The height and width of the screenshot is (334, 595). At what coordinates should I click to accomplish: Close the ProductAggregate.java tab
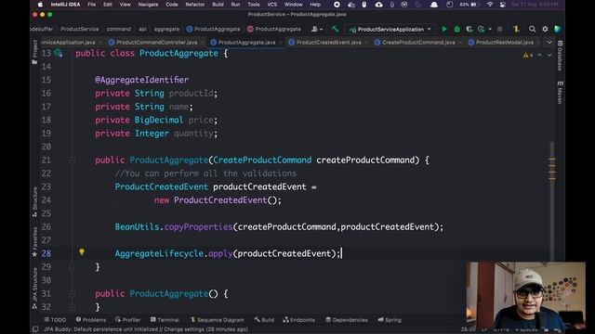[281, 43]
